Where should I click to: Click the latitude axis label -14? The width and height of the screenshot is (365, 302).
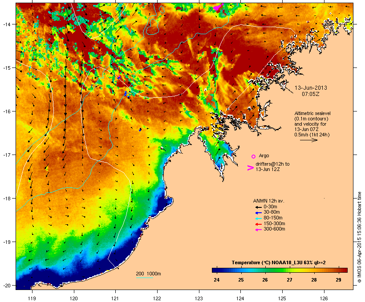(x=7, y=24)
